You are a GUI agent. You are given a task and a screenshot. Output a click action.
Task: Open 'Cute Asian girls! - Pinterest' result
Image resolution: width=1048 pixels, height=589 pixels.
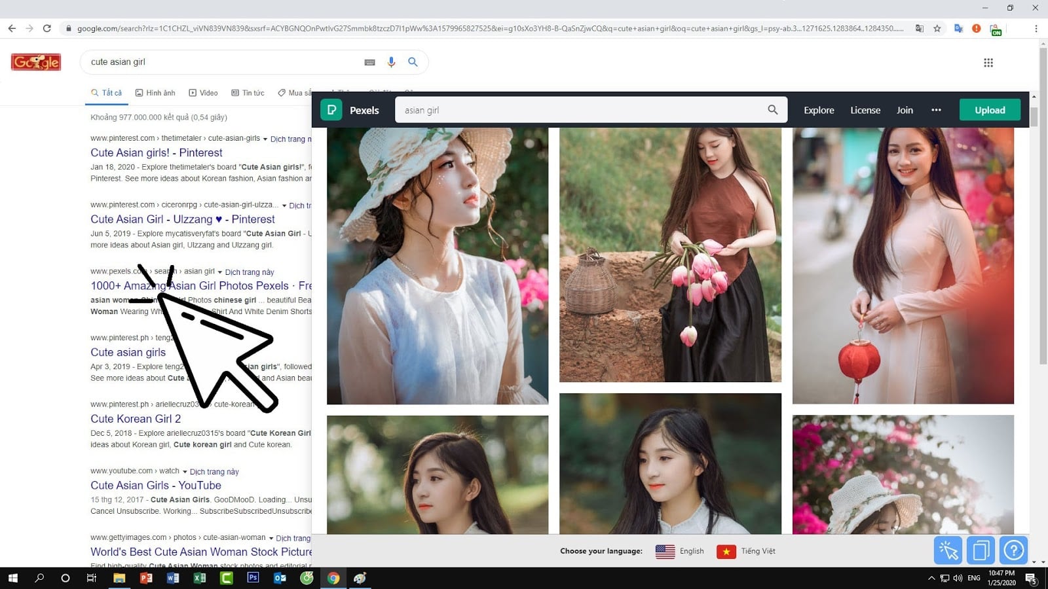pos(157,152)
